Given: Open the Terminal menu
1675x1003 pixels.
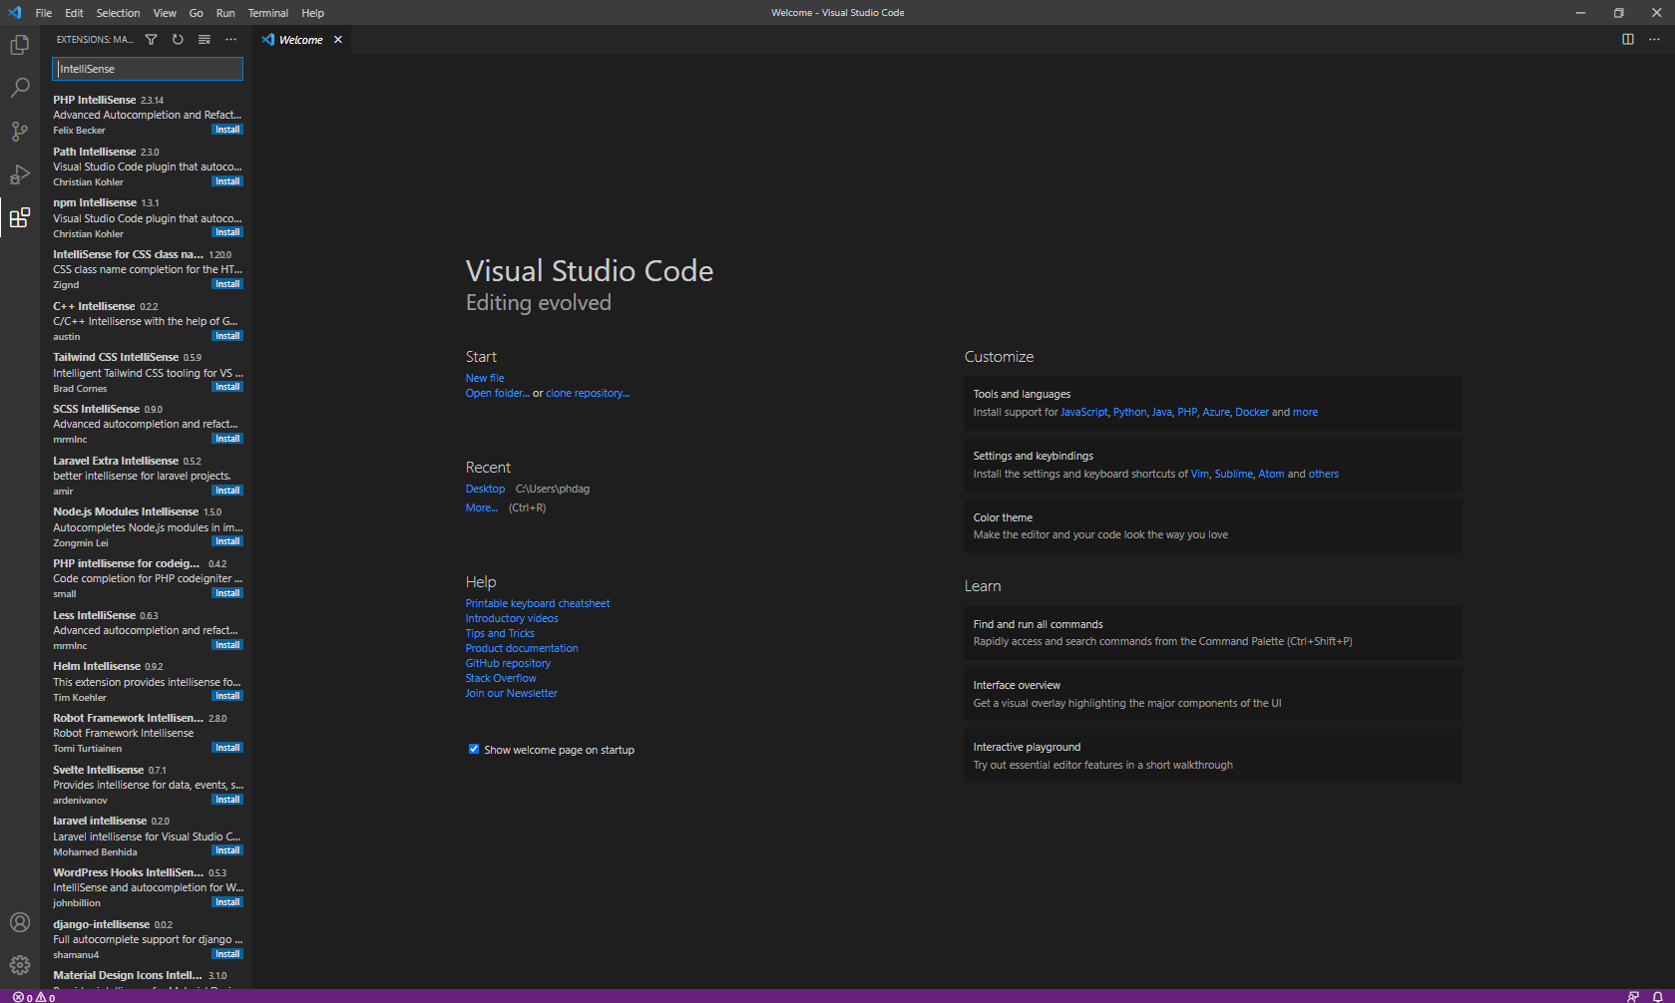Looking at the screenshot, I should coord(268,13).
